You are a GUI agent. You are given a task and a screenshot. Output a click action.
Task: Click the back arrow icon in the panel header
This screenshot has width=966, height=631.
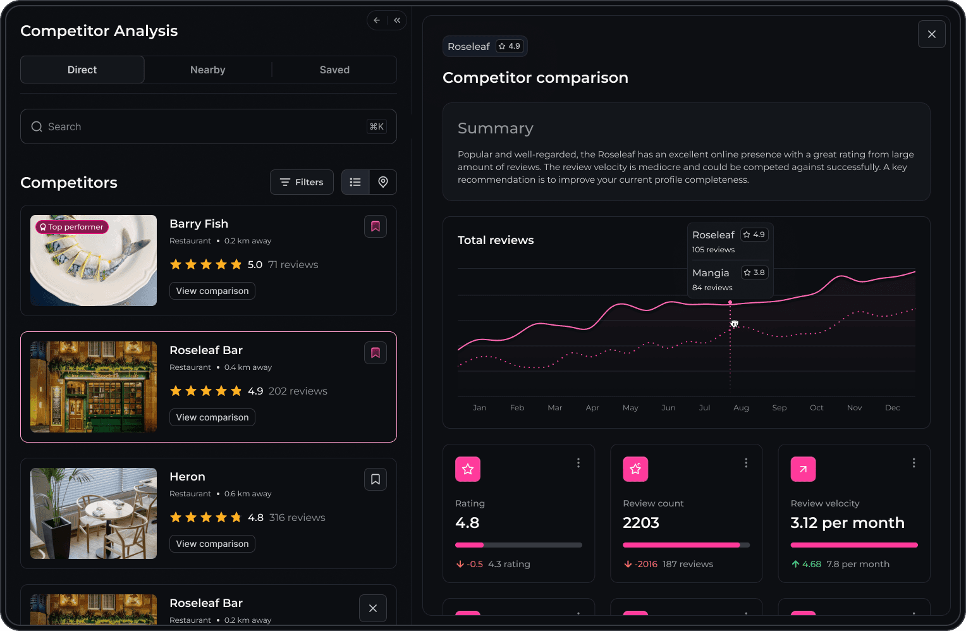click(377, 20)
